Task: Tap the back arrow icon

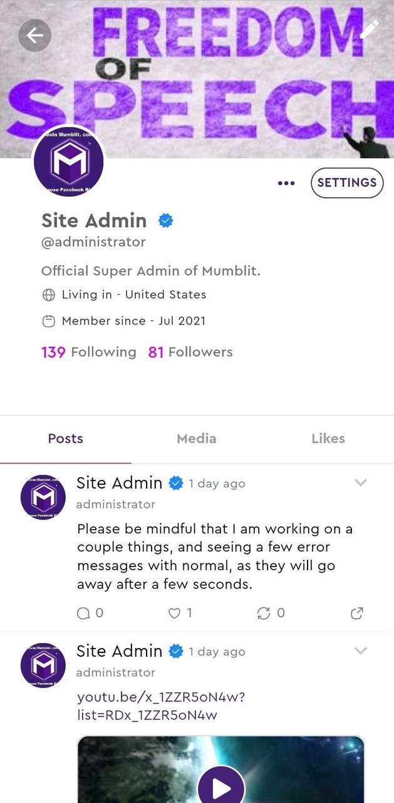Action: click(x=34, y=35)
